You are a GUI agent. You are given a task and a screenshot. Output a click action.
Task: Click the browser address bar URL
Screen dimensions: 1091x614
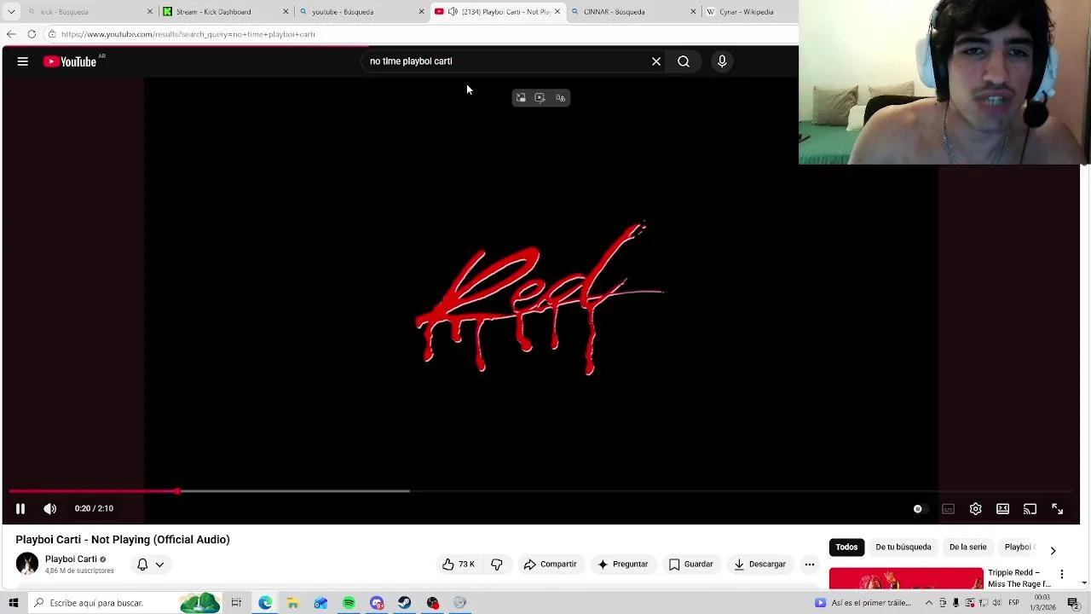coord(188,34)
